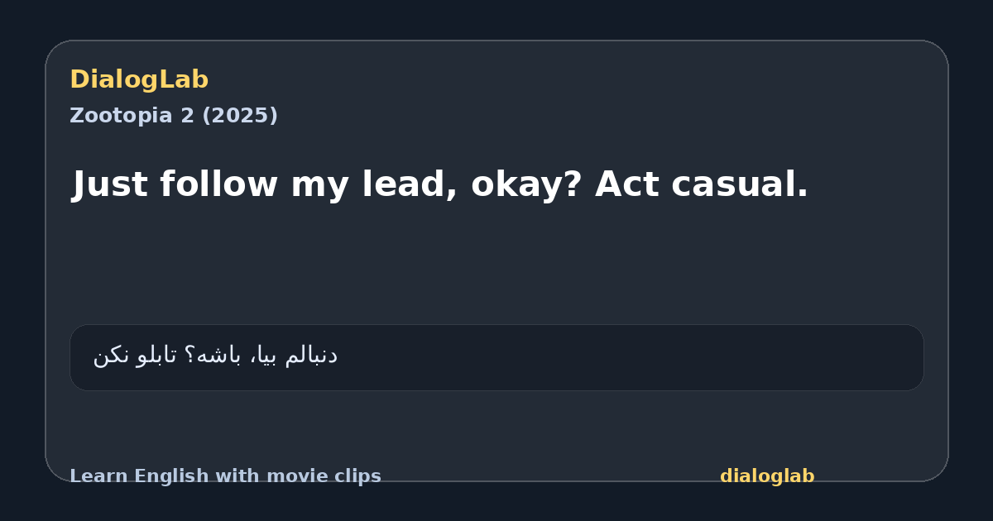Viewport: 993px width, 521px height.
Task: Click "Learn English with movie clips" tagline
Action: click(225, 476)
